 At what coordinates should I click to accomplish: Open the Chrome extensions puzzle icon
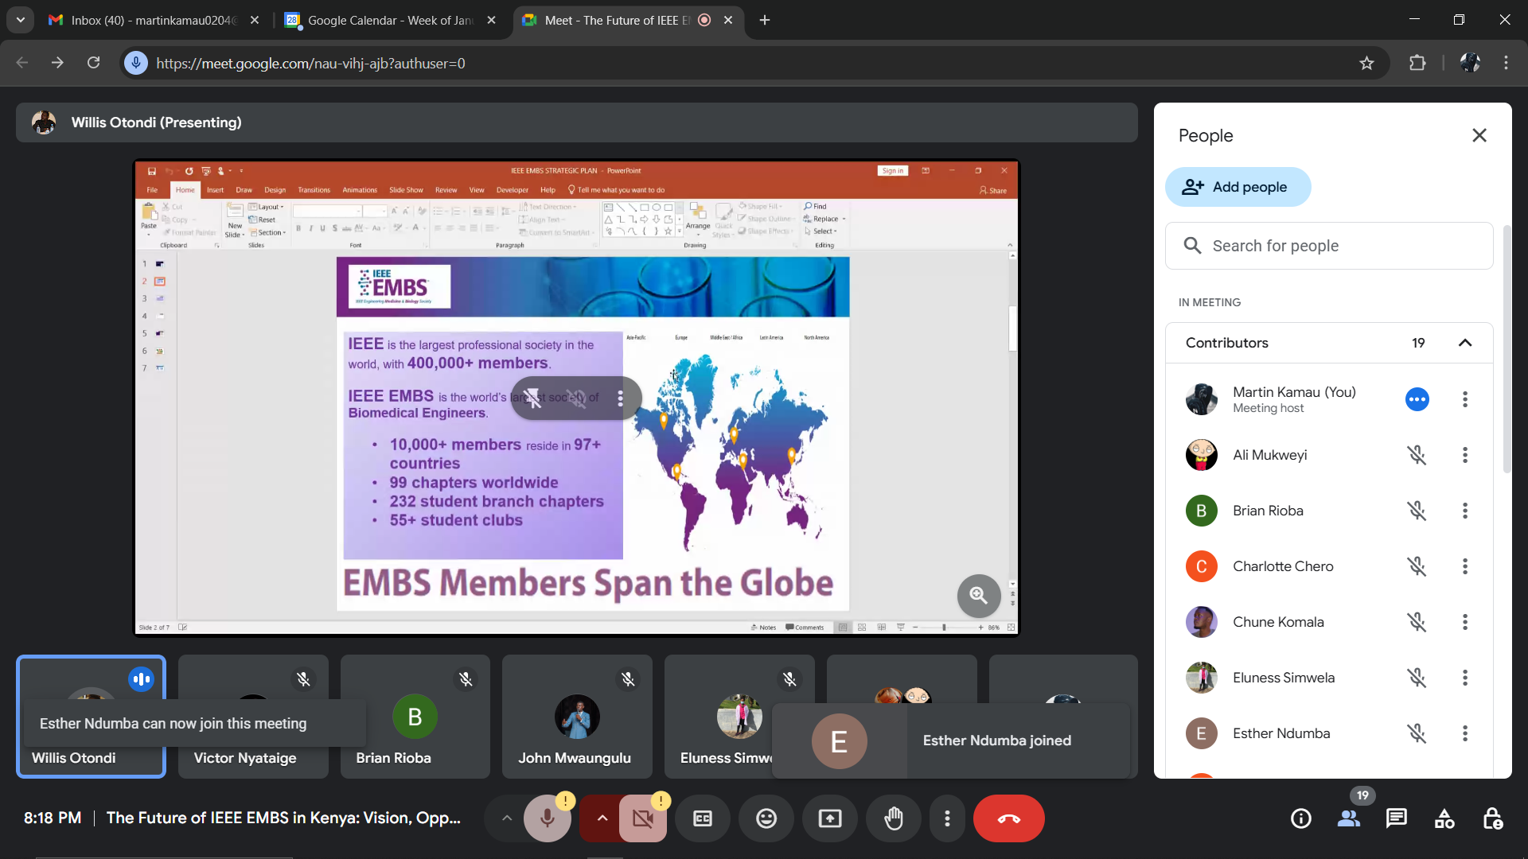[x=1417, y=63]
